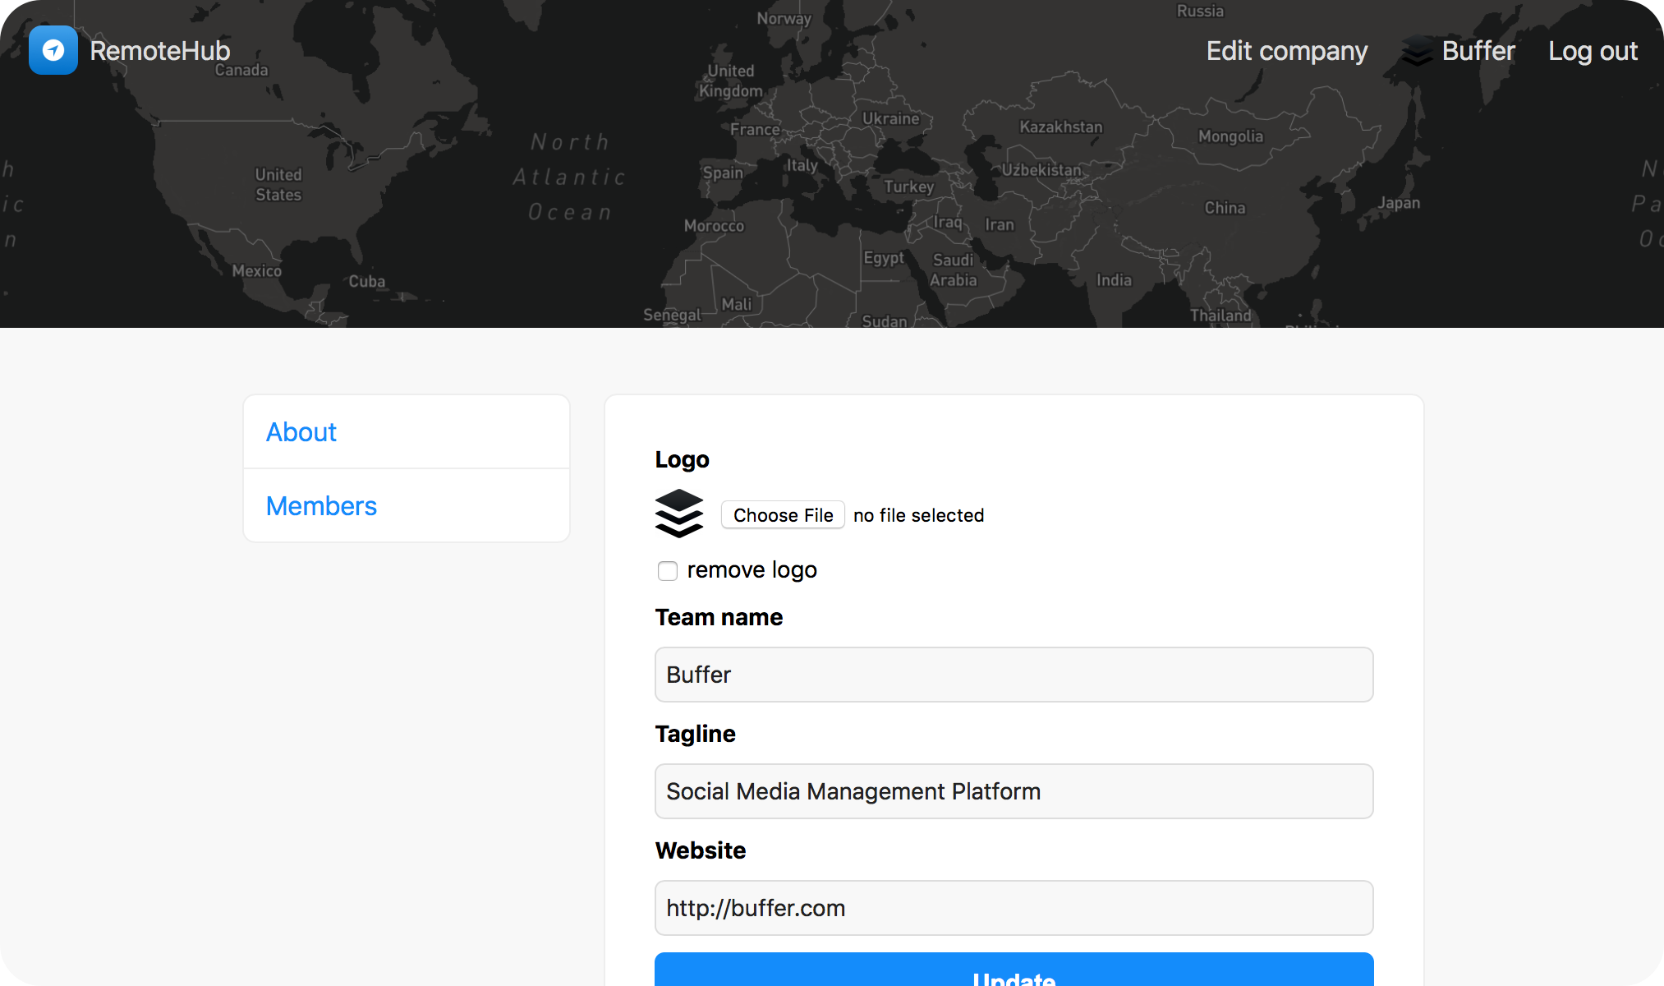The width and height of the screenshot is (1664, 986).
Task: Open the Buffer company page link
Action: pyautogui.click(x=1478, y=51)
